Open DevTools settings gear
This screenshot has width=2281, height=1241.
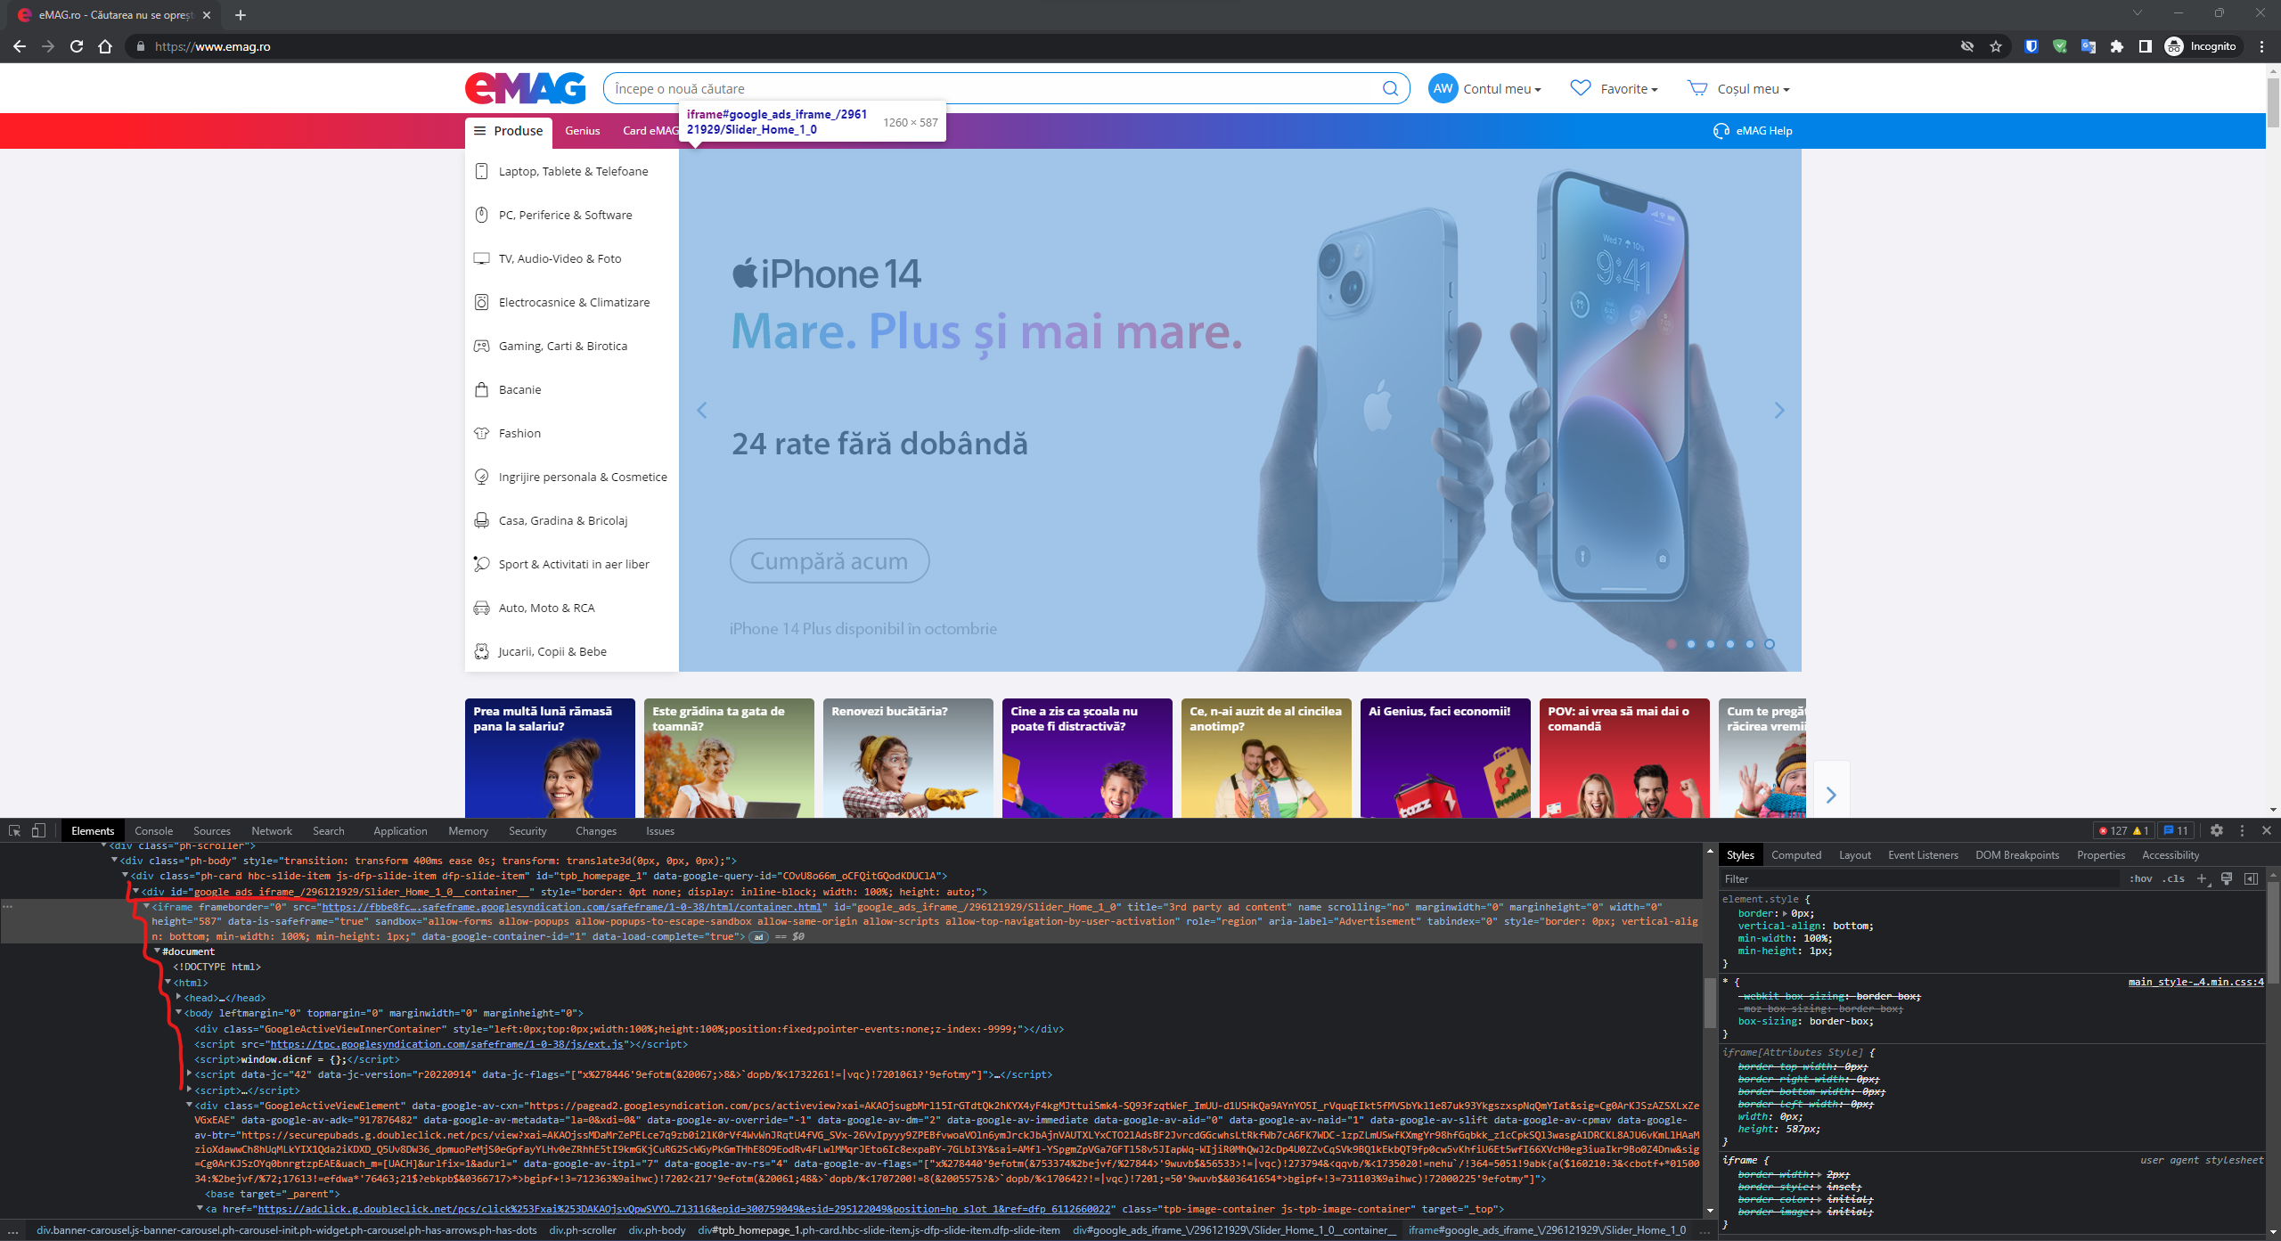point(2216,830)
